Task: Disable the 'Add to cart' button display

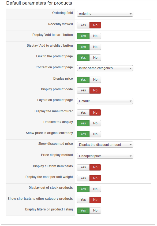Action: 95,36
